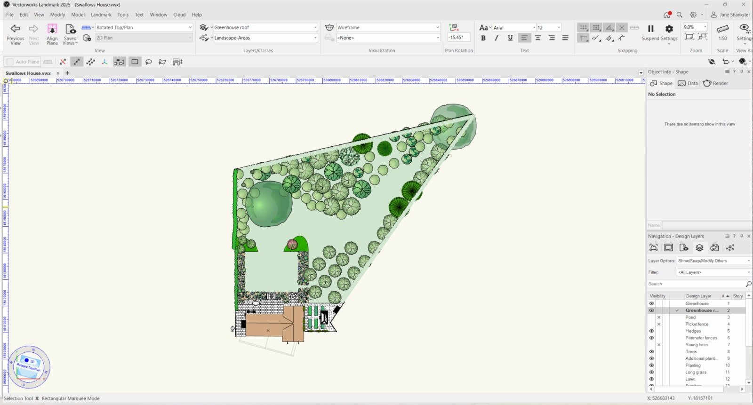The width and height of the screenshot is (753, 405).
Task: Click the Align Plane icon
Action: pos(52,29)
